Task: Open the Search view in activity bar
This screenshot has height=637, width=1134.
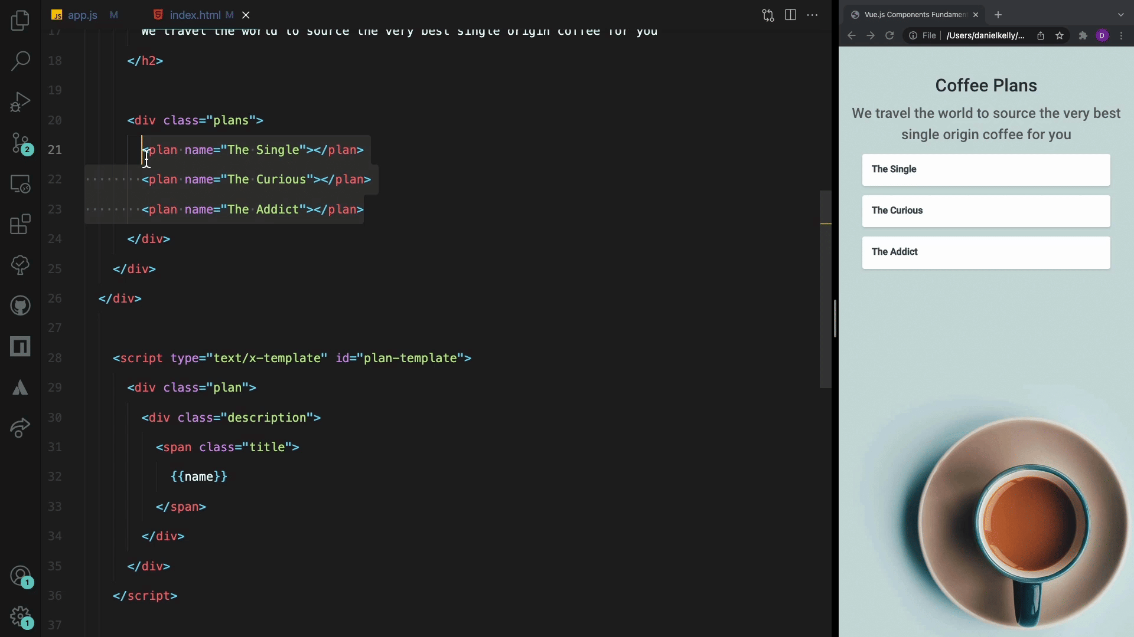Action: click(x=20, y=61)
